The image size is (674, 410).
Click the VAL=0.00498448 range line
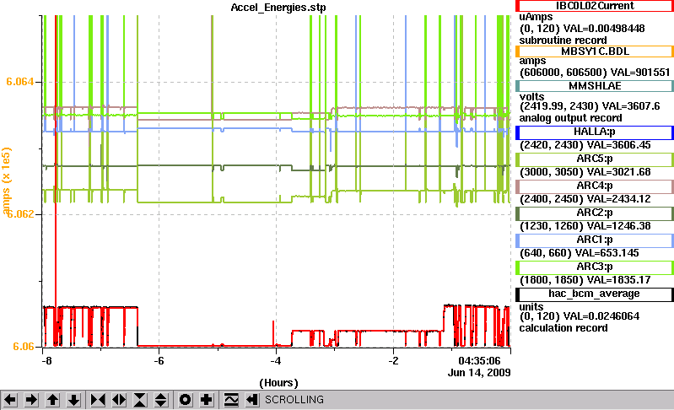[x=582, y=29]
